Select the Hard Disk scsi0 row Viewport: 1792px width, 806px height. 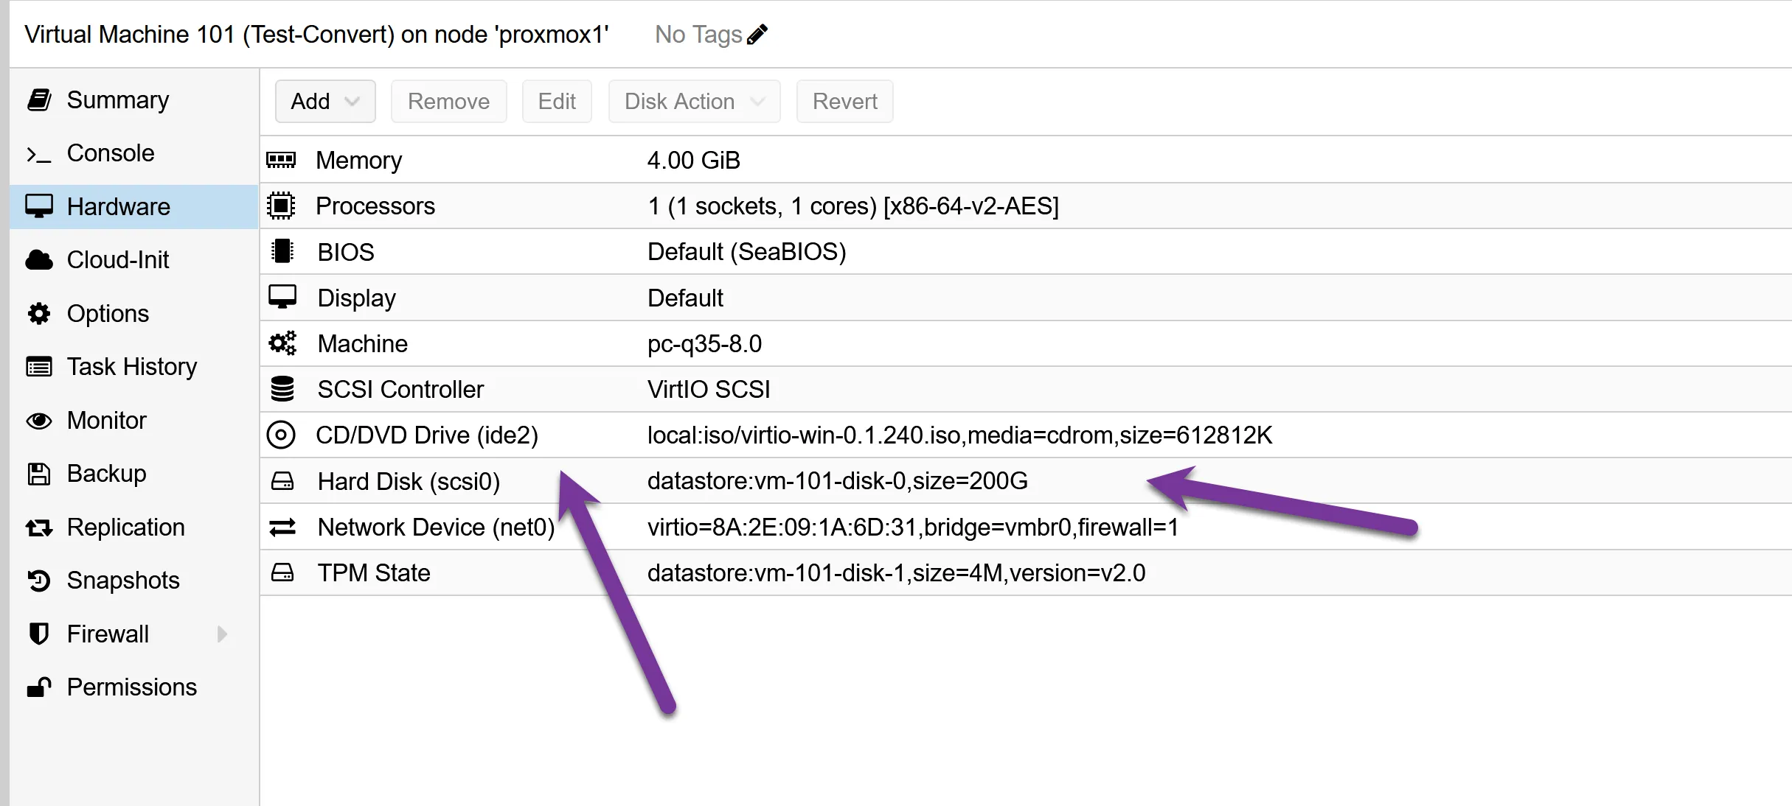tap(408, 480)
